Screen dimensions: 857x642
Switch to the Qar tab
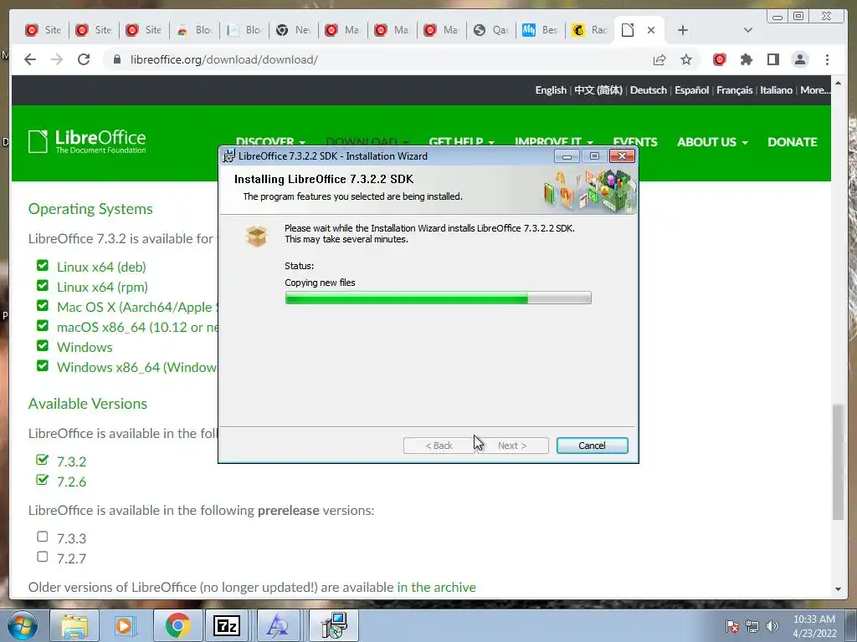[x=490, y=30]
